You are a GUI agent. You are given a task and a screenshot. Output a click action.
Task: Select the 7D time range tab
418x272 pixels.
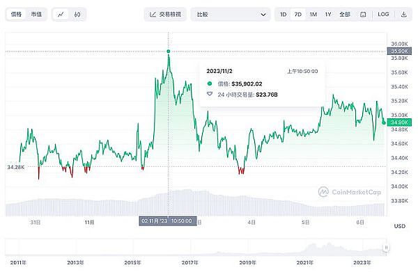(x=297, y=15)
